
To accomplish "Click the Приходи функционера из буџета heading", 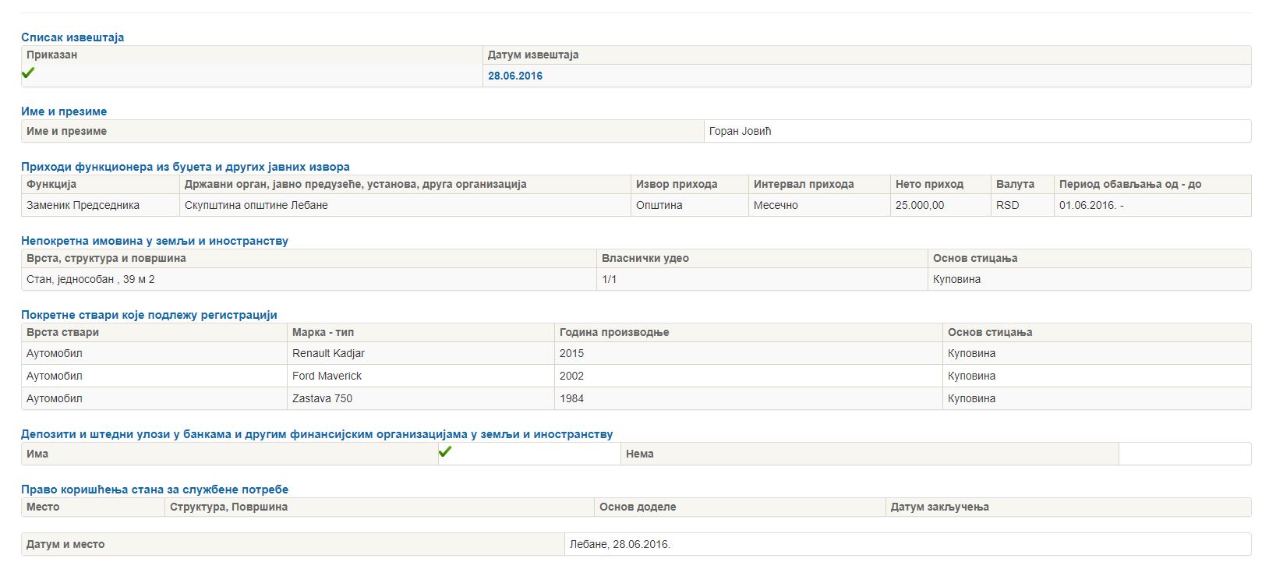I will 186,167.
